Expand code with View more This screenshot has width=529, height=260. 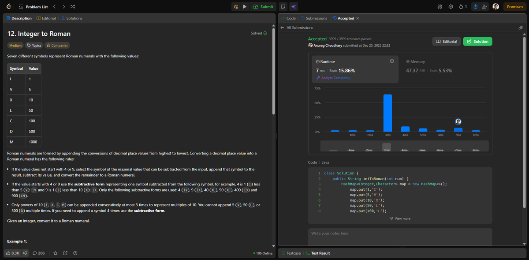pyautogui.click(x=400, y=219)
